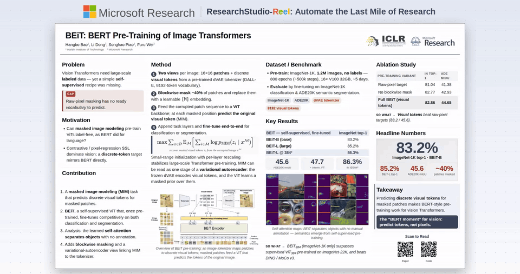Viewport: 520px width, 274px height.
Task: Select the ADE20K tag chip
Action: pos(302,101)
